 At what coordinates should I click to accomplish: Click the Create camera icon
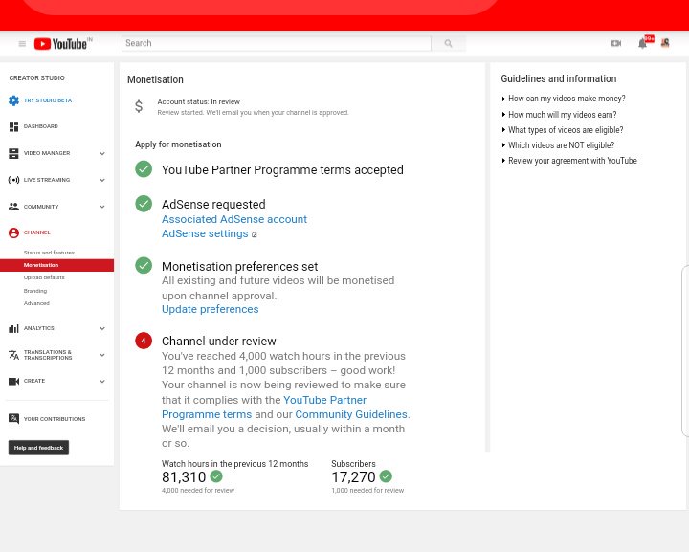(13, 381)
